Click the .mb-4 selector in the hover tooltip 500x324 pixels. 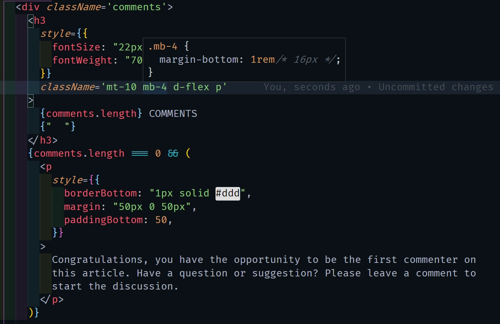click(x=163, y=46)
